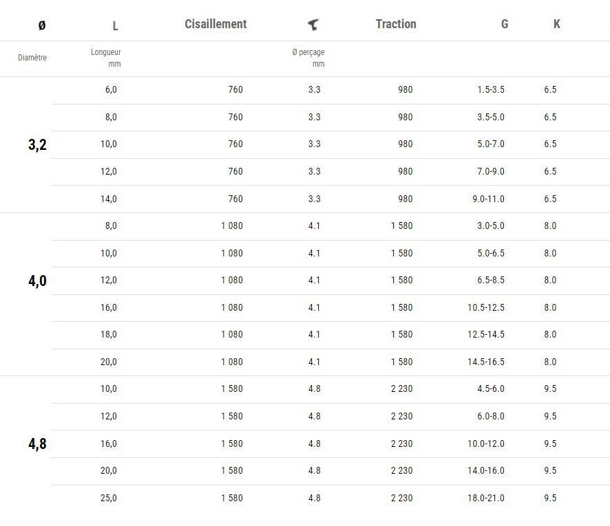Select the G column header

[x=505, y=24]
